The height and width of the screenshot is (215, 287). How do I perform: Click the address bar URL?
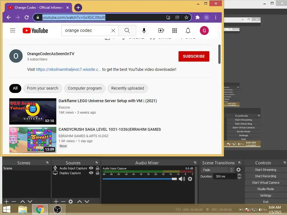pos(74,17)
